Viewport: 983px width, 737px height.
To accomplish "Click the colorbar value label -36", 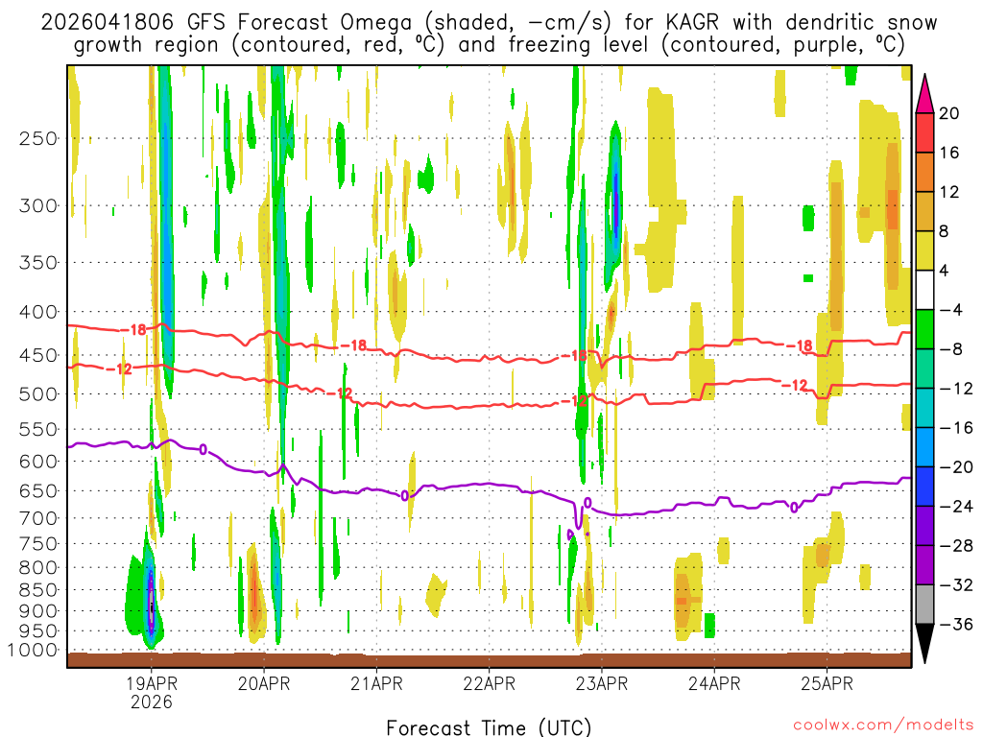I will coord(957,624).
